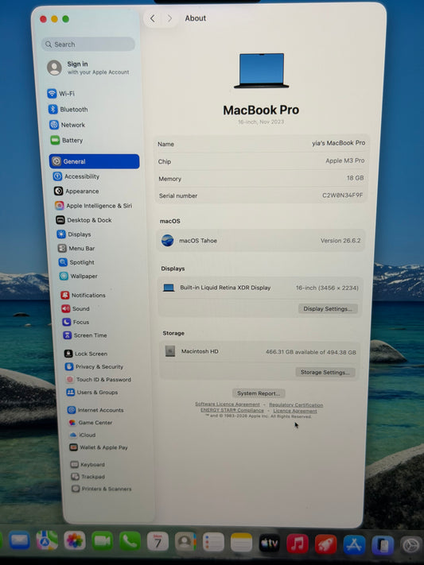Select Network in the sidebar
The height and width of the screenshot is (565, 424).
coord(68,125)
